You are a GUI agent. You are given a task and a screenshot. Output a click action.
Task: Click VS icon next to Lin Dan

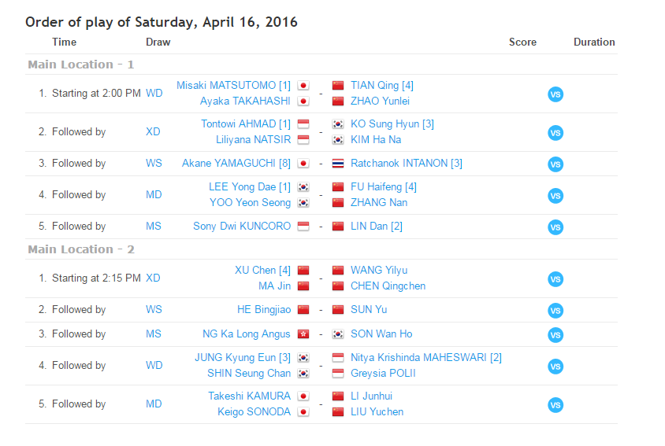(x=555, y=227)
